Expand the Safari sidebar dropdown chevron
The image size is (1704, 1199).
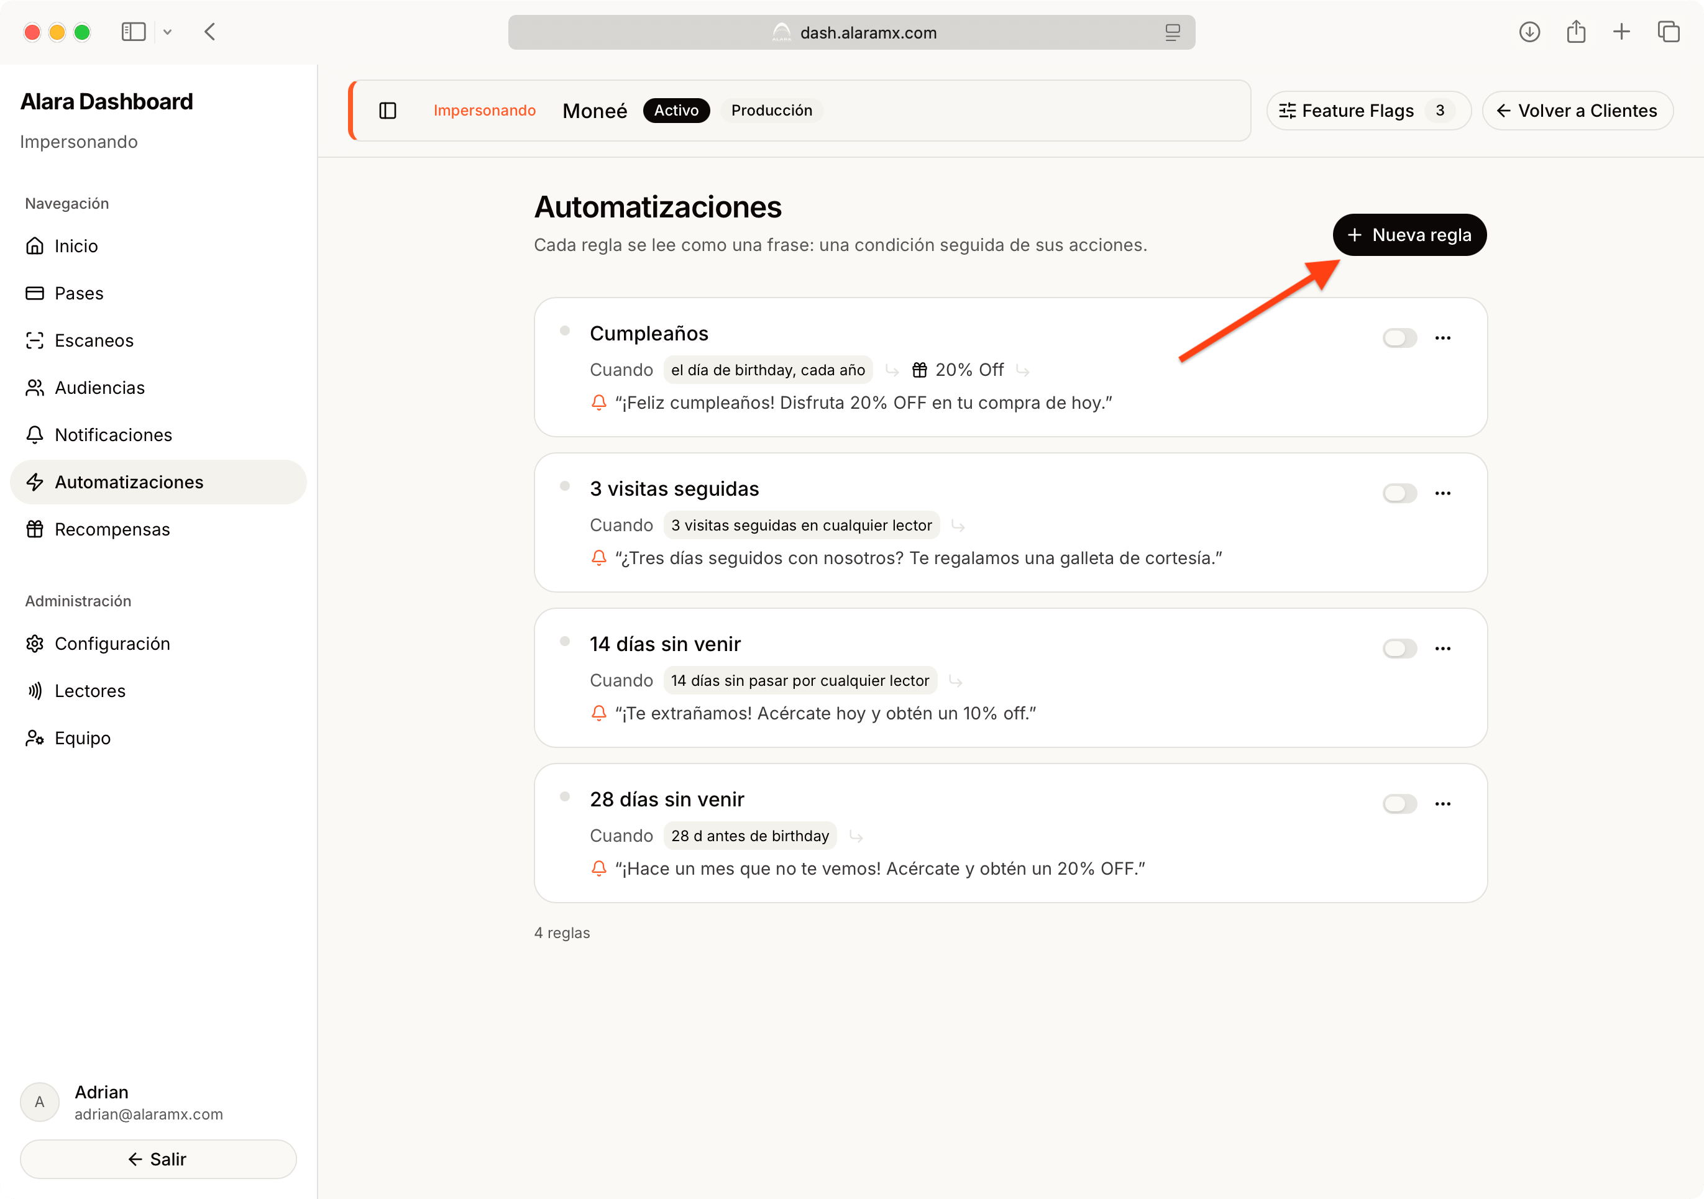click(168, 32)
